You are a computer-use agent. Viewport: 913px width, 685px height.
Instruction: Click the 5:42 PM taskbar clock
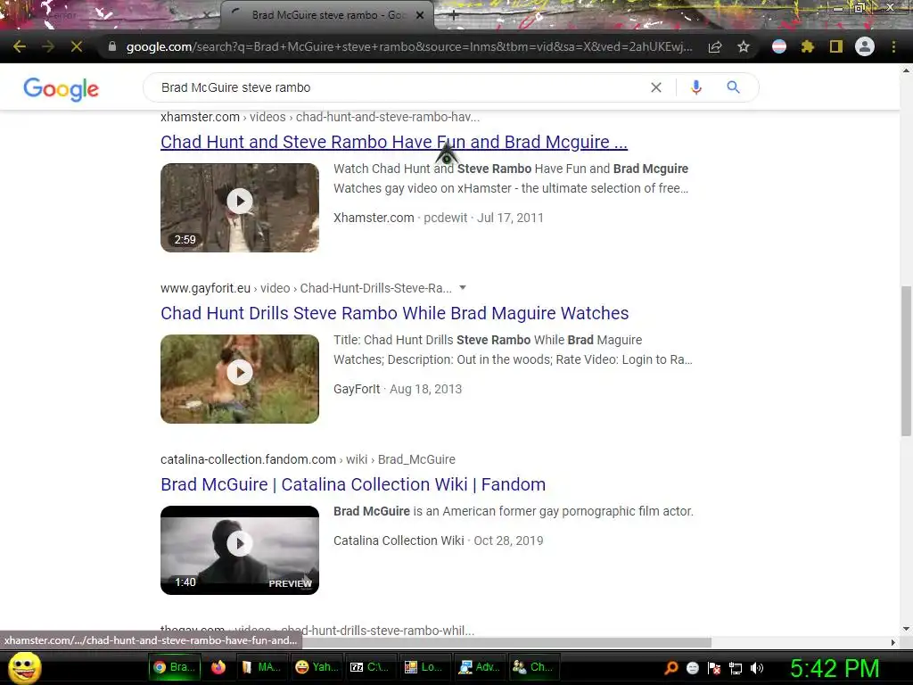pyautogui.click(x=835, y=668)
